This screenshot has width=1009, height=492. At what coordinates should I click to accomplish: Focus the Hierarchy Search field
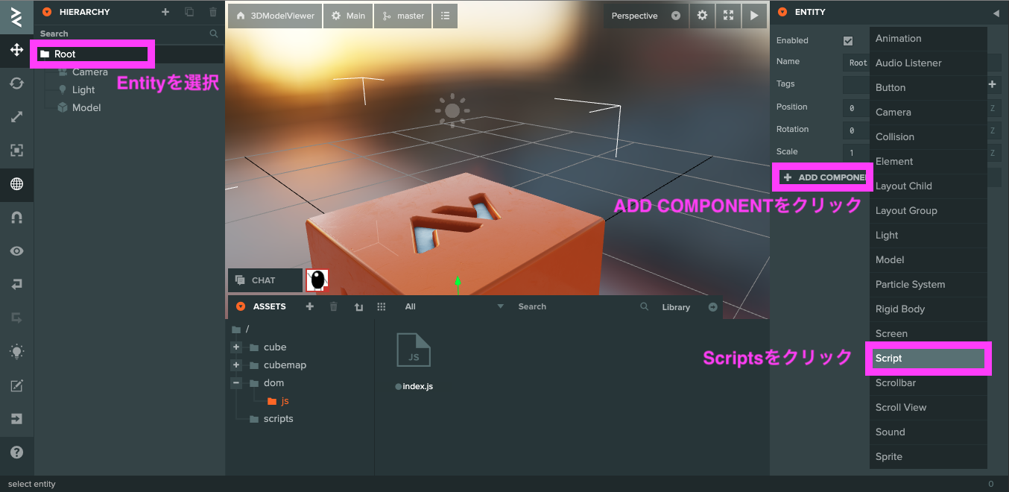(129, 34)
